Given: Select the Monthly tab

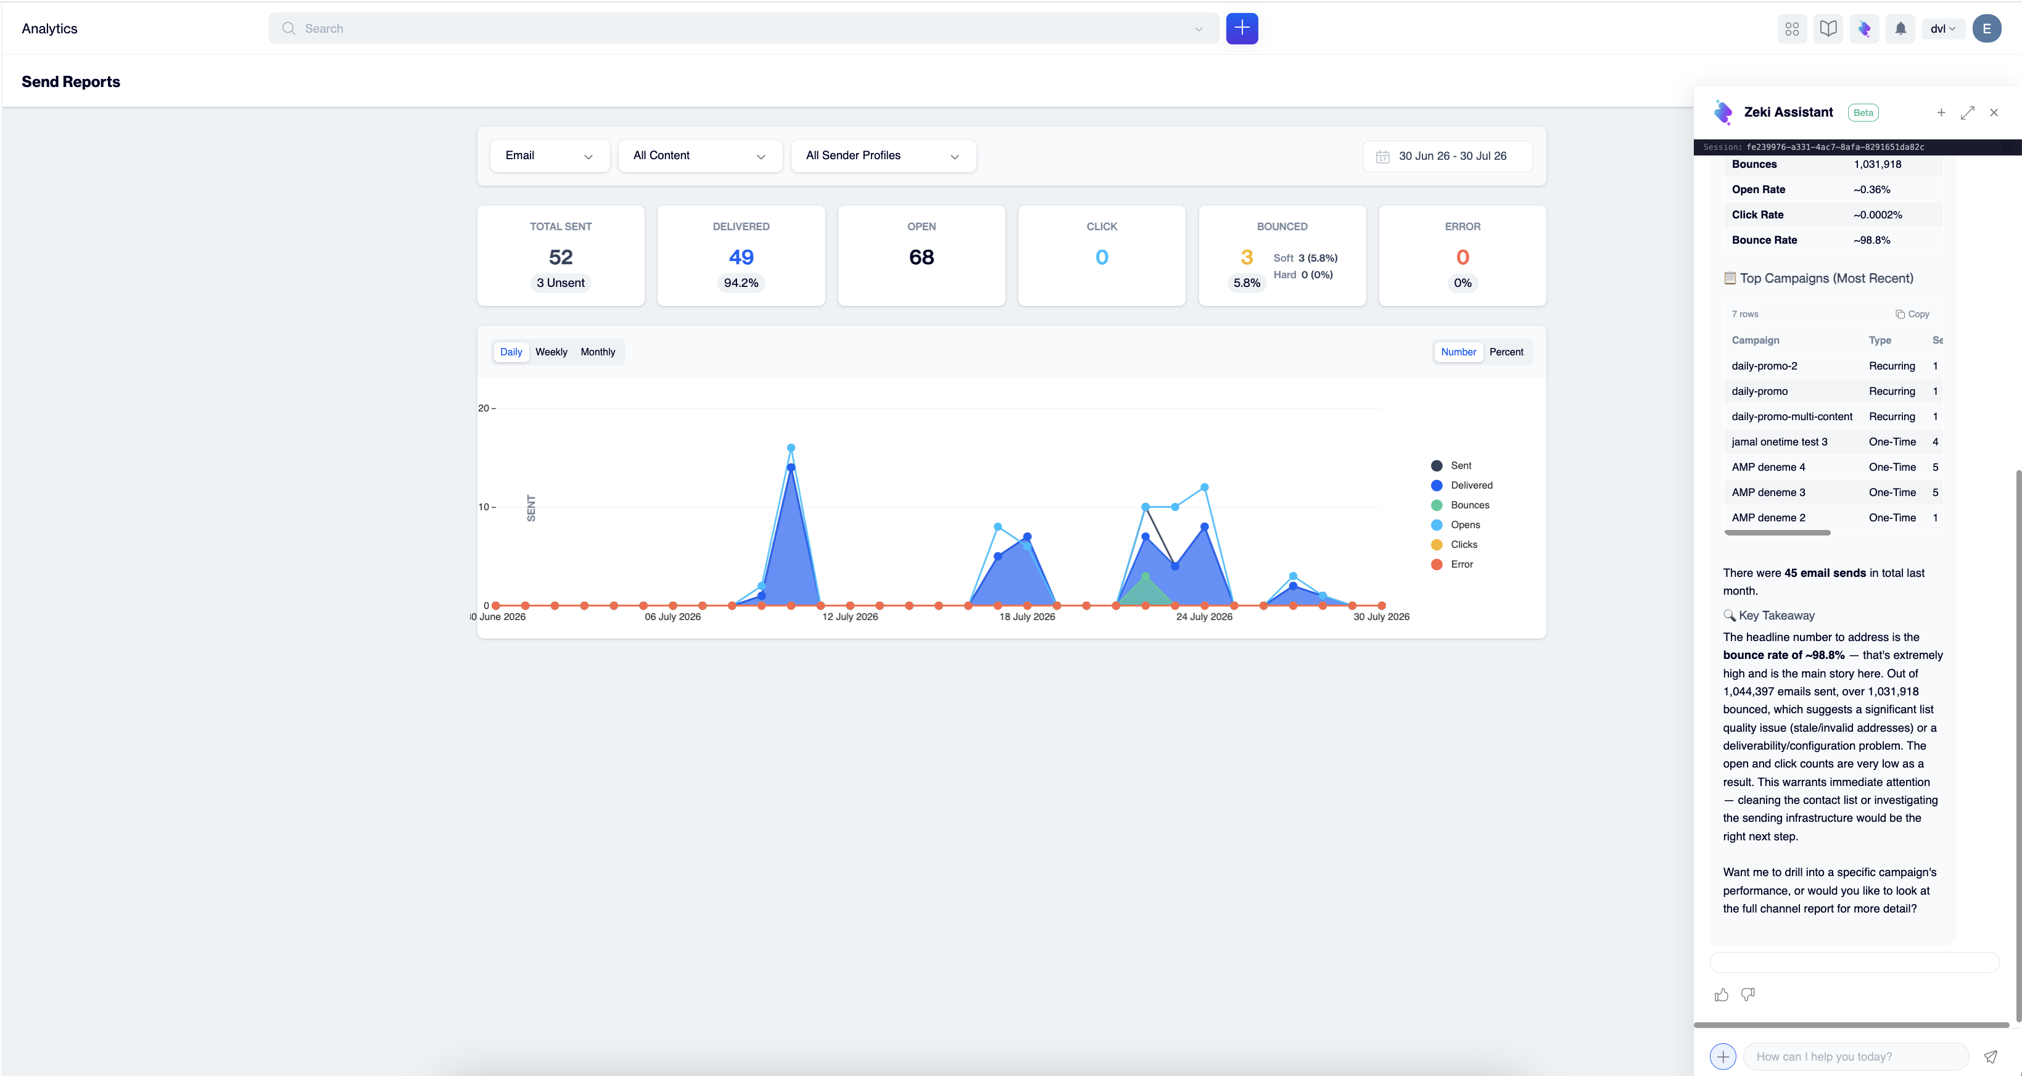Looking at the screenshot, I should pyautogui.click(x=597, y=352).
